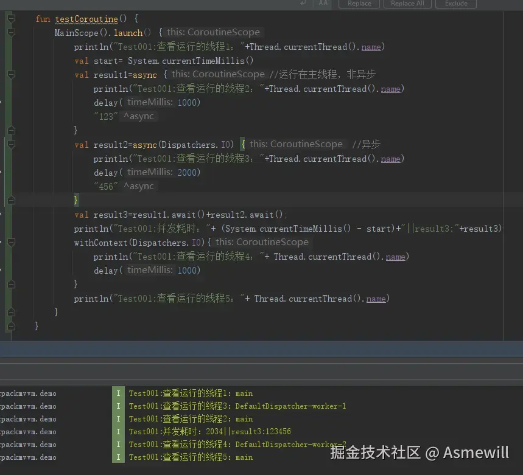Viewport: 523px width, 475px height.
Task: Click the name link on the 线程1 println line
Action: [x=371, y=47]
